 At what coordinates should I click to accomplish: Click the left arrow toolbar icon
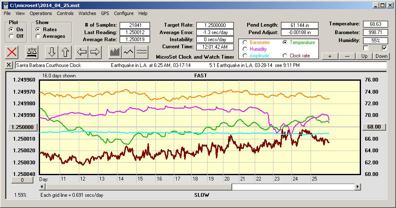[x=82, y=52]
